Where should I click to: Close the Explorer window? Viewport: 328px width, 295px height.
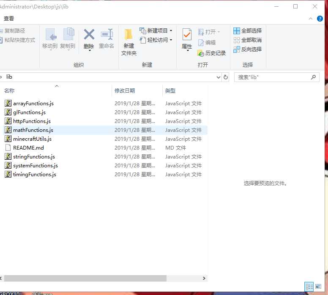click(315, 6)
